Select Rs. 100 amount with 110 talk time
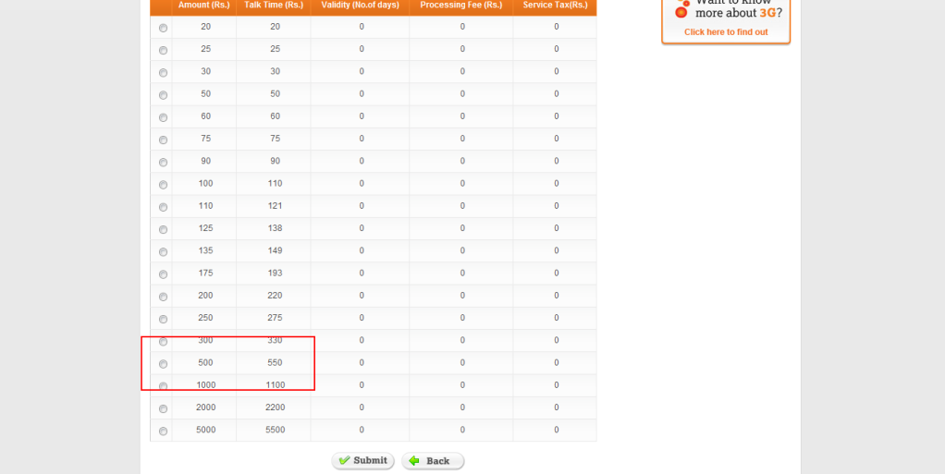 [x=164, y=185]
